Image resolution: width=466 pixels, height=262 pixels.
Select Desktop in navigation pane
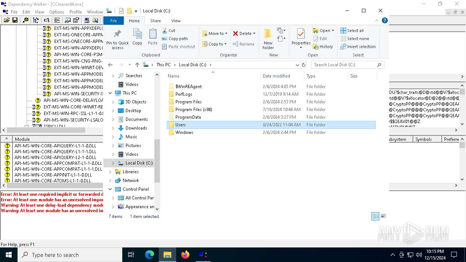[x=133, y=111]
